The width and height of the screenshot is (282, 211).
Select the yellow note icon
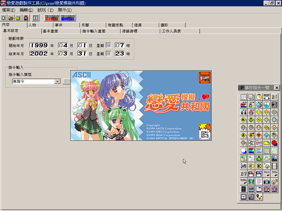pos(266,143)
